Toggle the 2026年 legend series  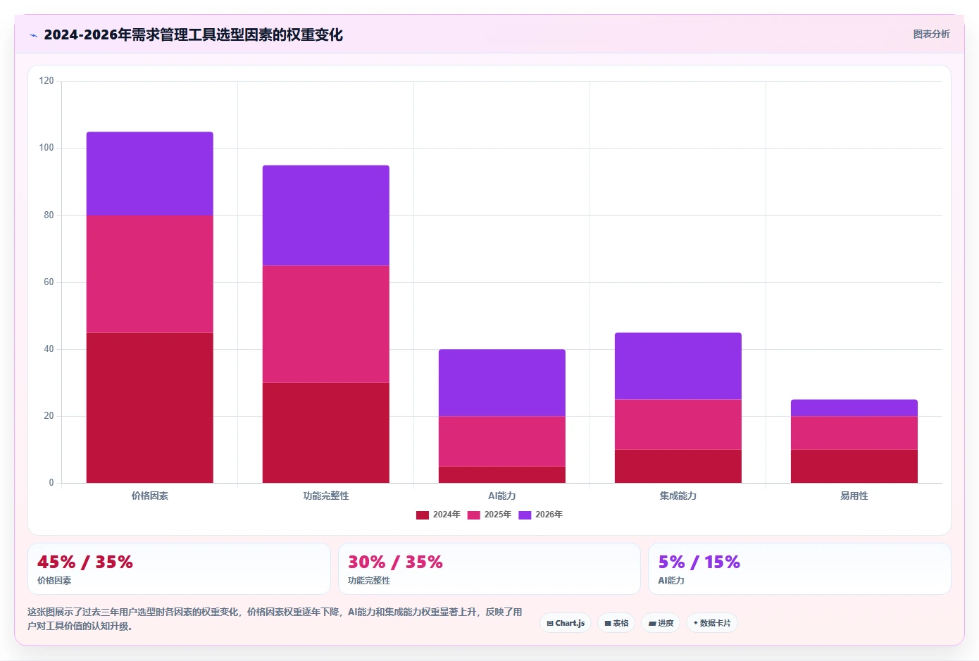pos(541,515)
